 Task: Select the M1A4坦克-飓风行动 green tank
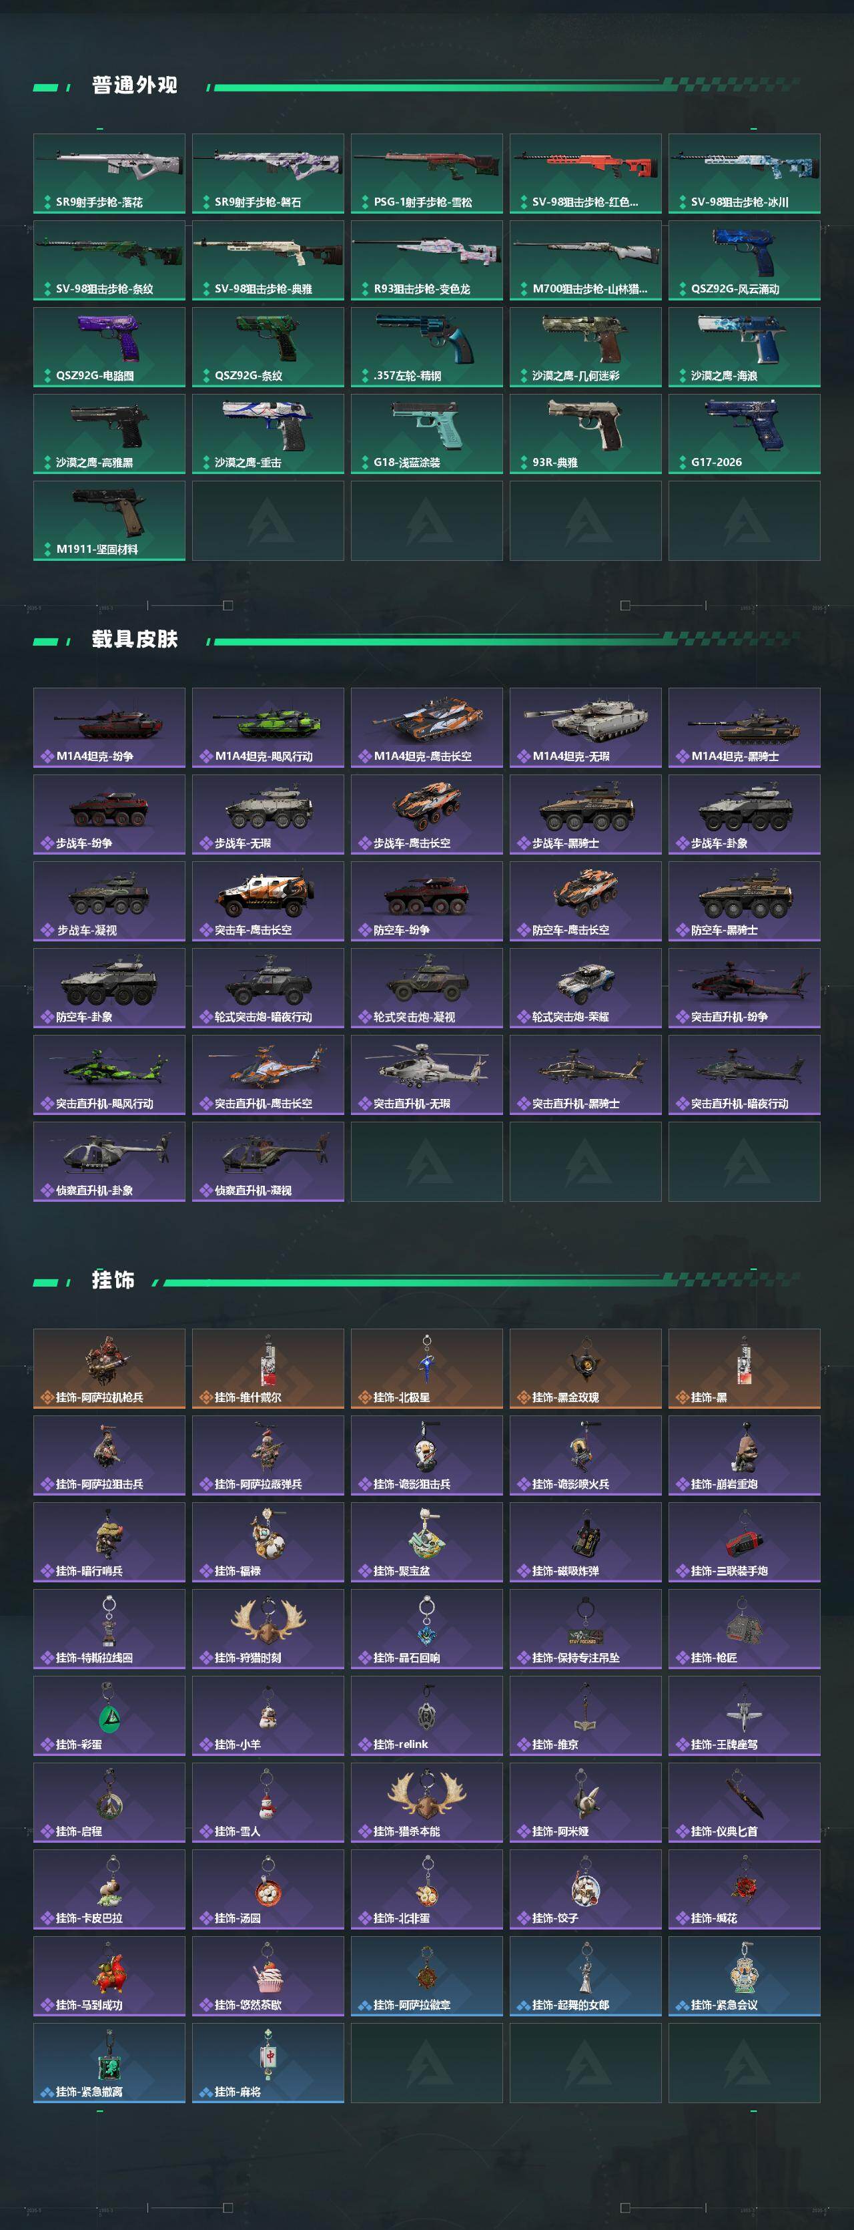point(268,727)
